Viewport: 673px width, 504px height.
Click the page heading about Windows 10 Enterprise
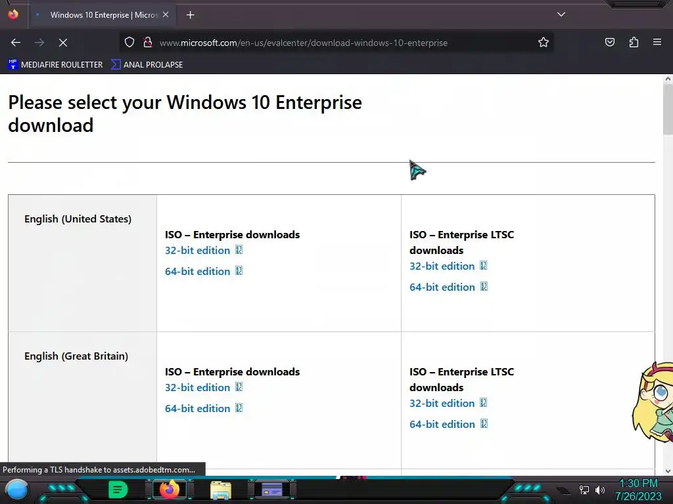click(185, 114)
